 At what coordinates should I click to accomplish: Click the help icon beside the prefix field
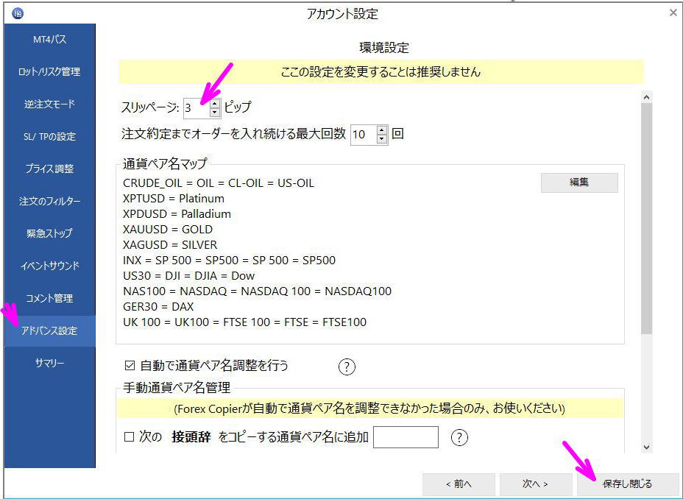tap(459, 437)
